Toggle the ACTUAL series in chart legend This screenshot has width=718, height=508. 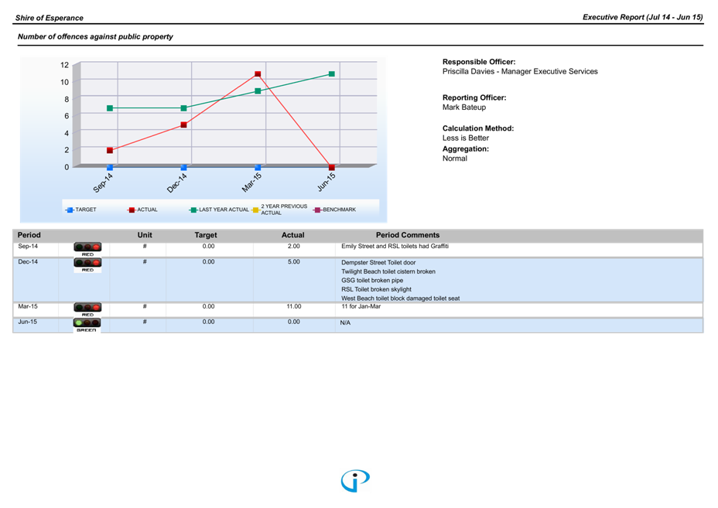point(144,210)
